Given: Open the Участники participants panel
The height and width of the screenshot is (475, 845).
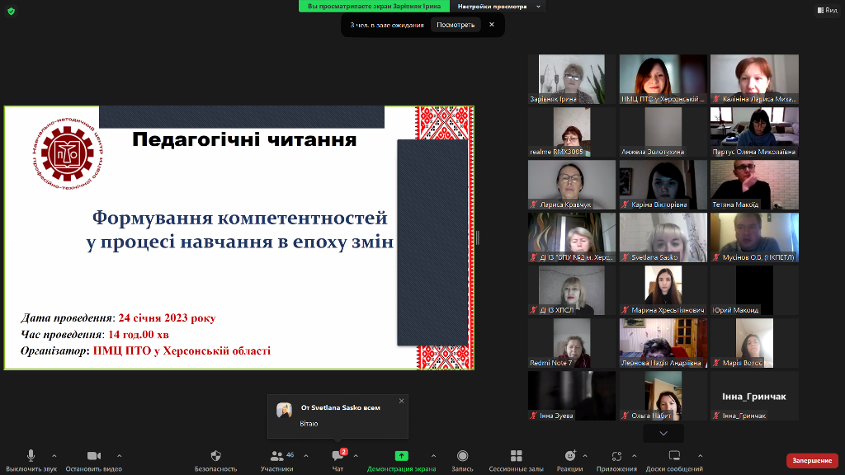Looking at the screenshot, I should (x=276, y=456).
